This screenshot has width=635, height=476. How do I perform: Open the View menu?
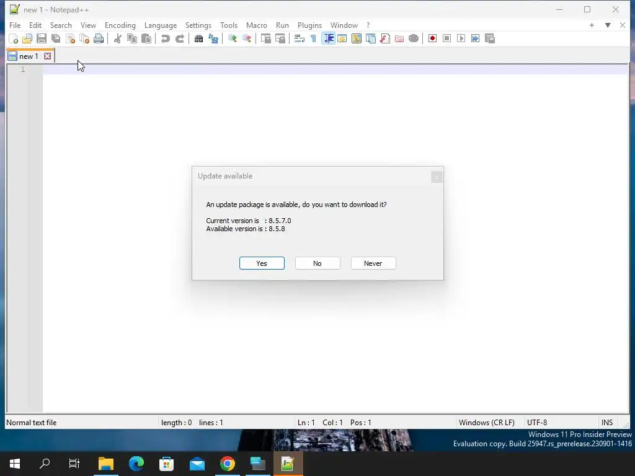(x=88, y=25)
